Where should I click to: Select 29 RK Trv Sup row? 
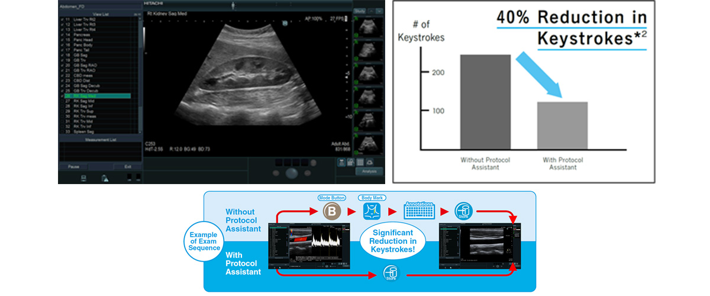click(x=98, y=111)
